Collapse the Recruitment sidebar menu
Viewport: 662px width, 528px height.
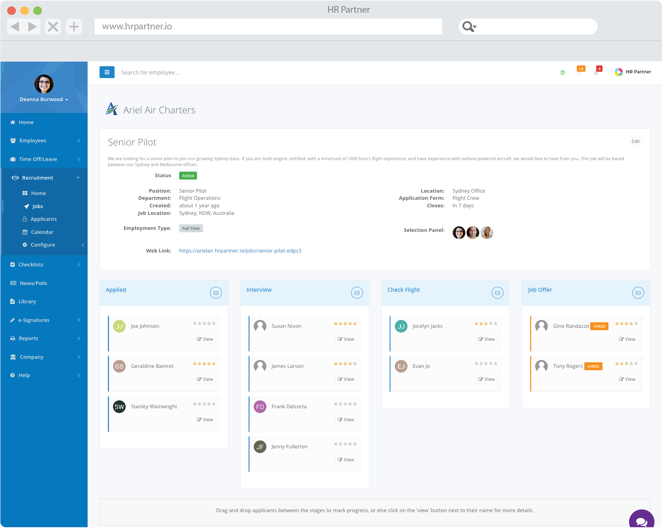pyautogui.click(x=44, y=178)
